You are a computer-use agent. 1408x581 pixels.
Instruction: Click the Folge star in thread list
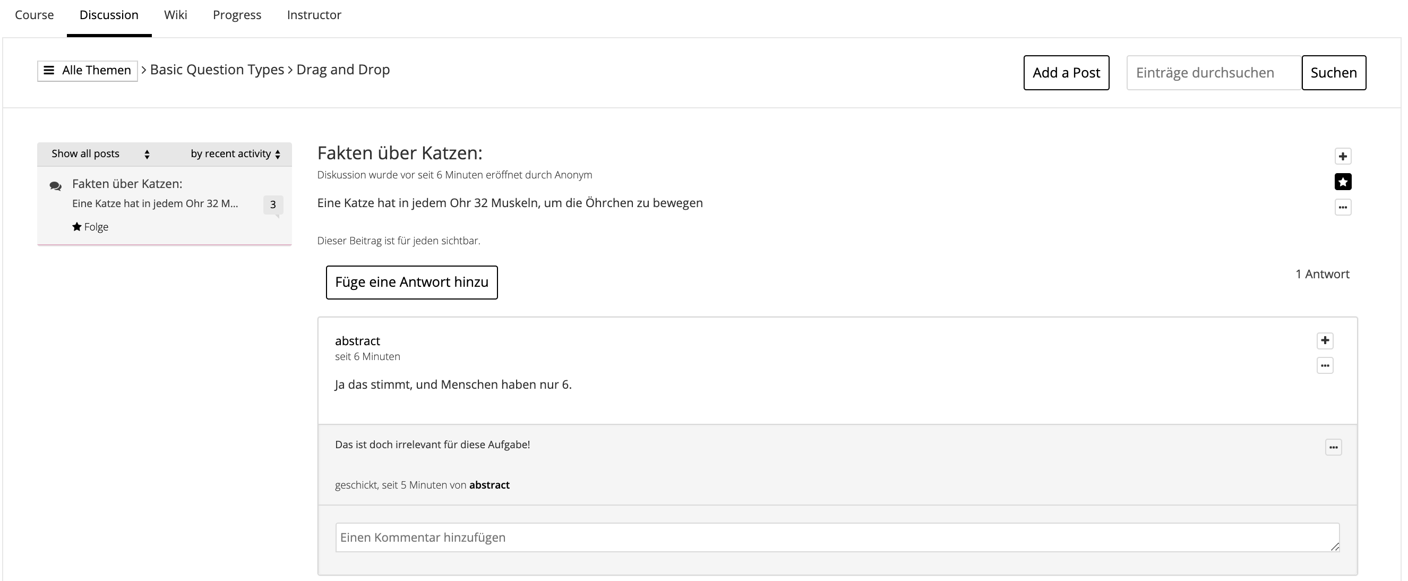click(76, 226)
